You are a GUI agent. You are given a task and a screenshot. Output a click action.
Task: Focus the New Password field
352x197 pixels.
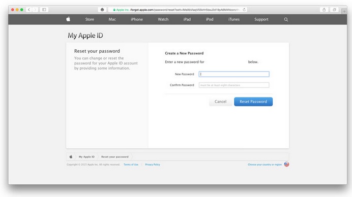click(x=234, y=74)
